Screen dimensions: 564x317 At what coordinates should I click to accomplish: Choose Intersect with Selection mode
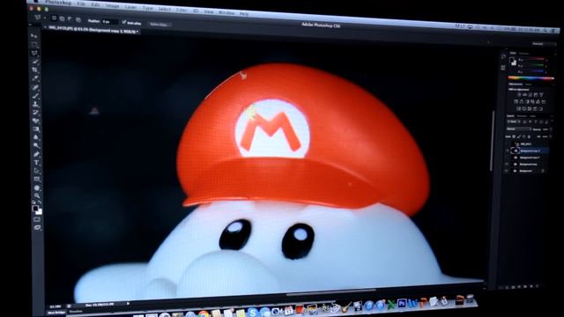[x=78, y=20]
